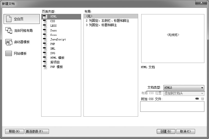209x139 pixels.
Task: Select HTML in the page type list
Action: (61, 16)
